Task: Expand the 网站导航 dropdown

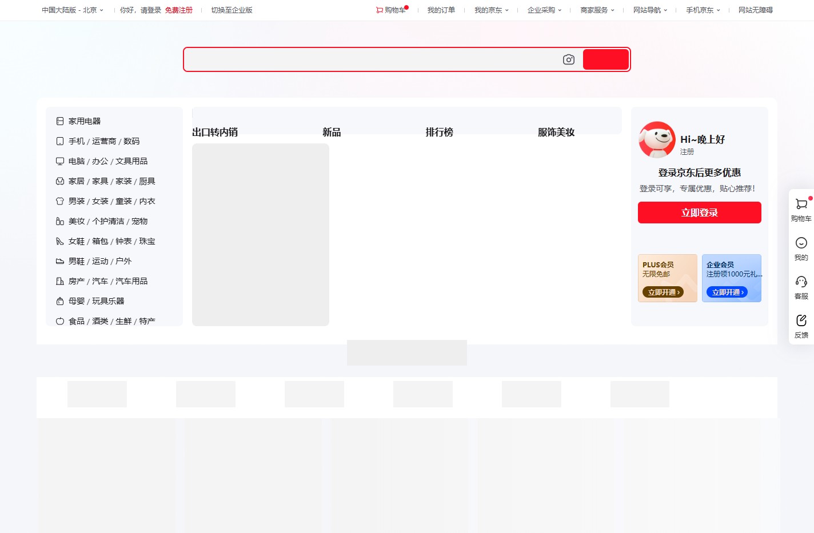Action: (651, 10)
